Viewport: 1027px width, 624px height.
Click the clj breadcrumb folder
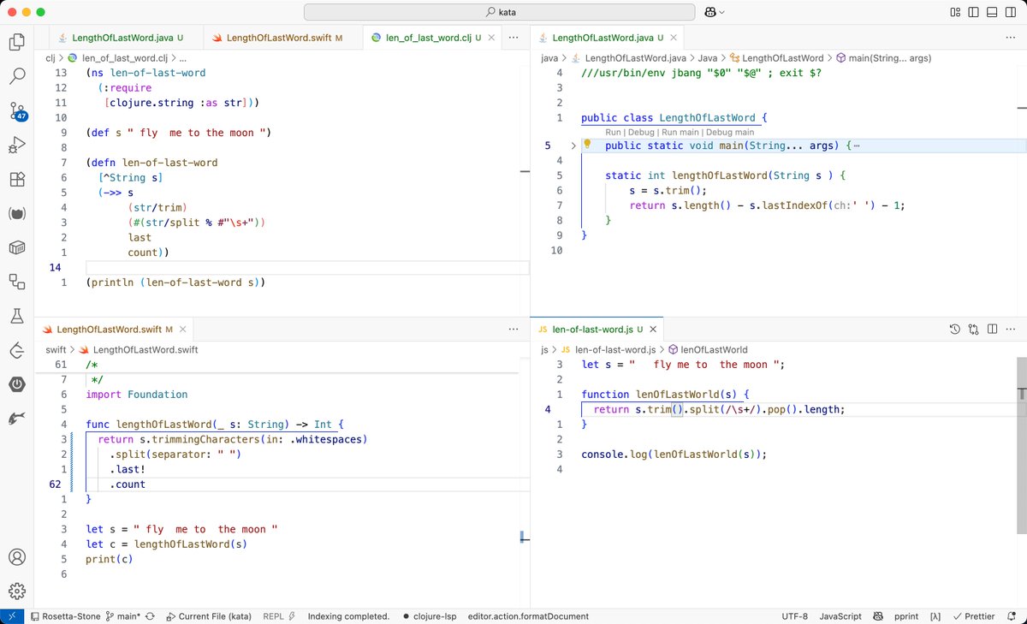coord(50,57)
